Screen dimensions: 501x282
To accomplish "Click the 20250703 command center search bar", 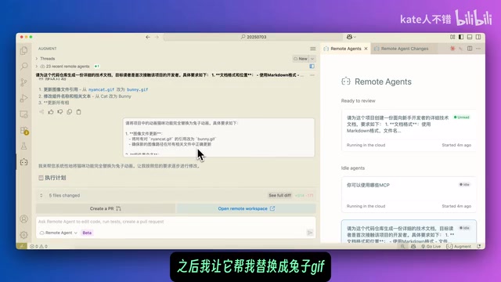I will coord(253,37).
